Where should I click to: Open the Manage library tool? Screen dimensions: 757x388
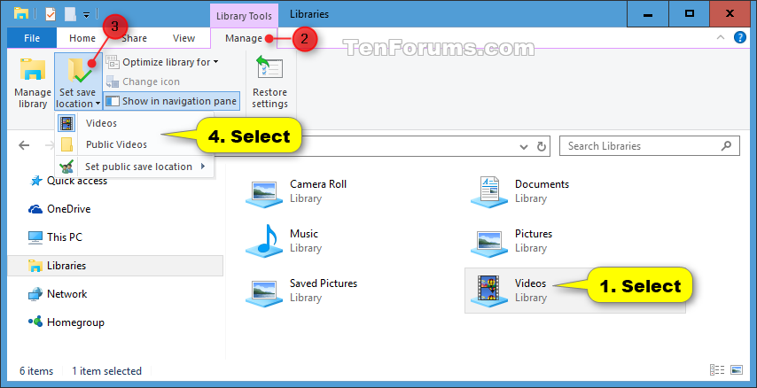[x=32, y=82]
